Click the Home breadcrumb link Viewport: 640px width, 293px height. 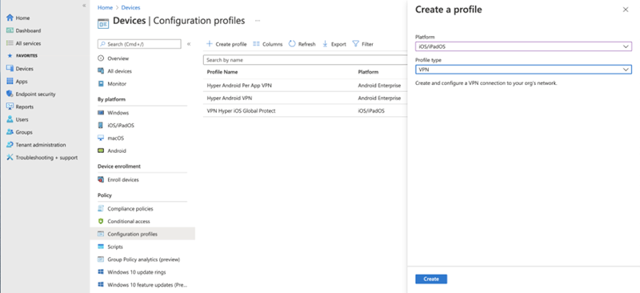[x=105, y=8]
